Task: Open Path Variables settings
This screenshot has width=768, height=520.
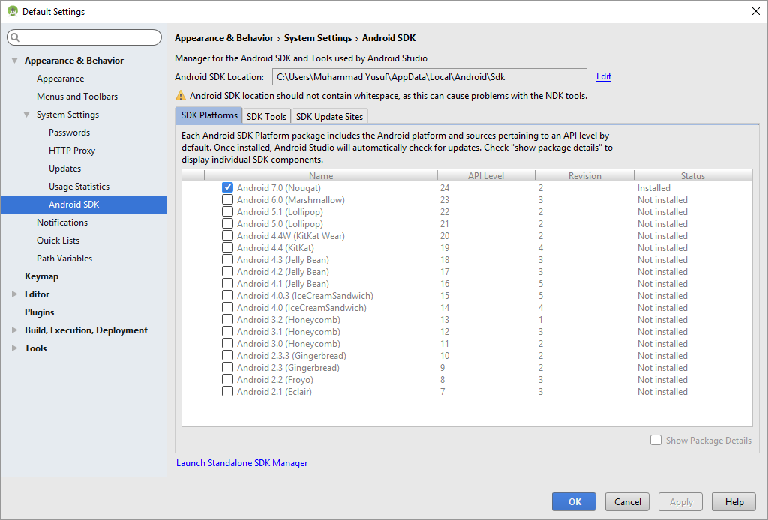Action: click(64, 259)
